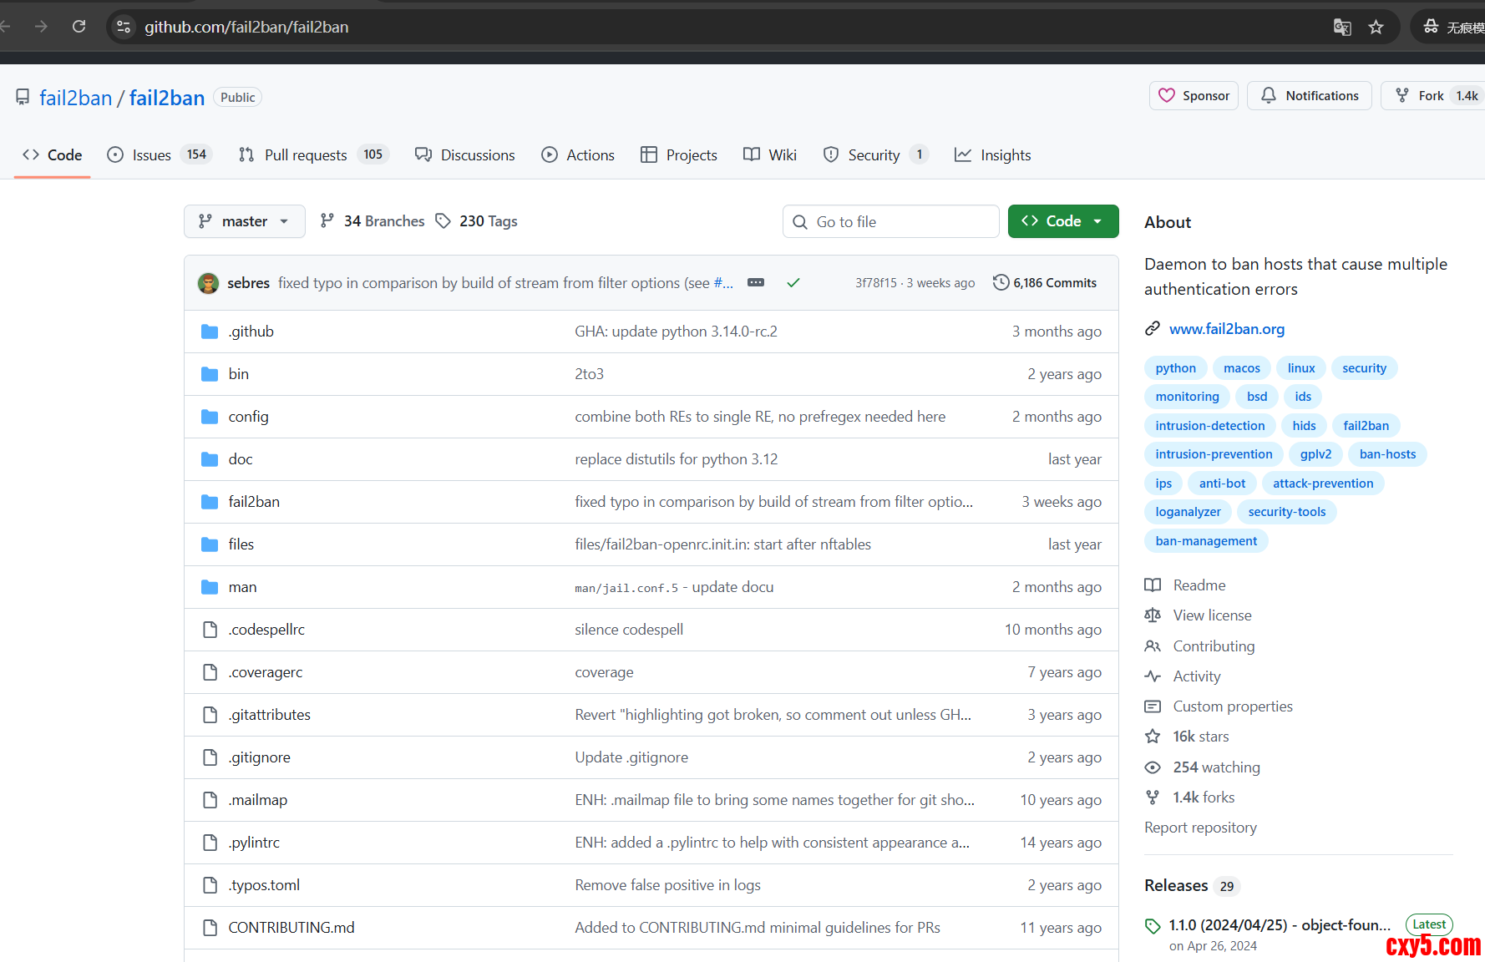
Task: Click the translate page icon in address bar
Action: coord(1341,27)
